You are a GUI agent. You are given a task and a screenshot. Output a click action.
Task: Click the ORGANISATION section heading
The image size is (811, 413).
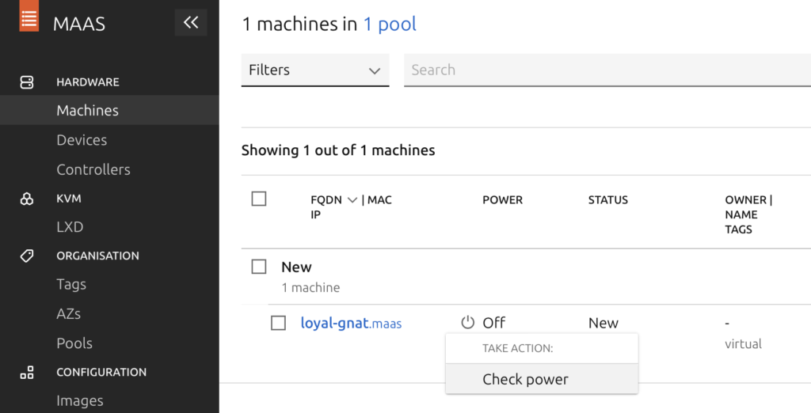coord(97,256)
